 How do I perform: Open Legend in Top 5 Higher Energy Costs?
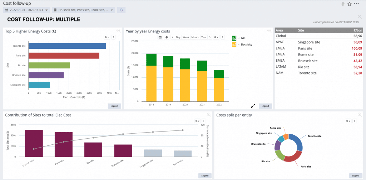(x=114, y=106)
